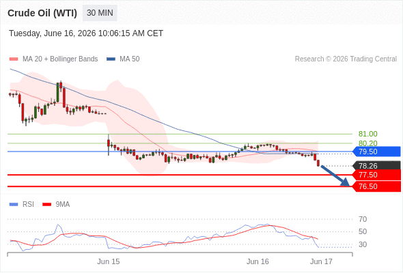The width and height of the screenshot is (403, 273).
Task: Click the blue downward forecast arrow
Action: click(335, 176)
